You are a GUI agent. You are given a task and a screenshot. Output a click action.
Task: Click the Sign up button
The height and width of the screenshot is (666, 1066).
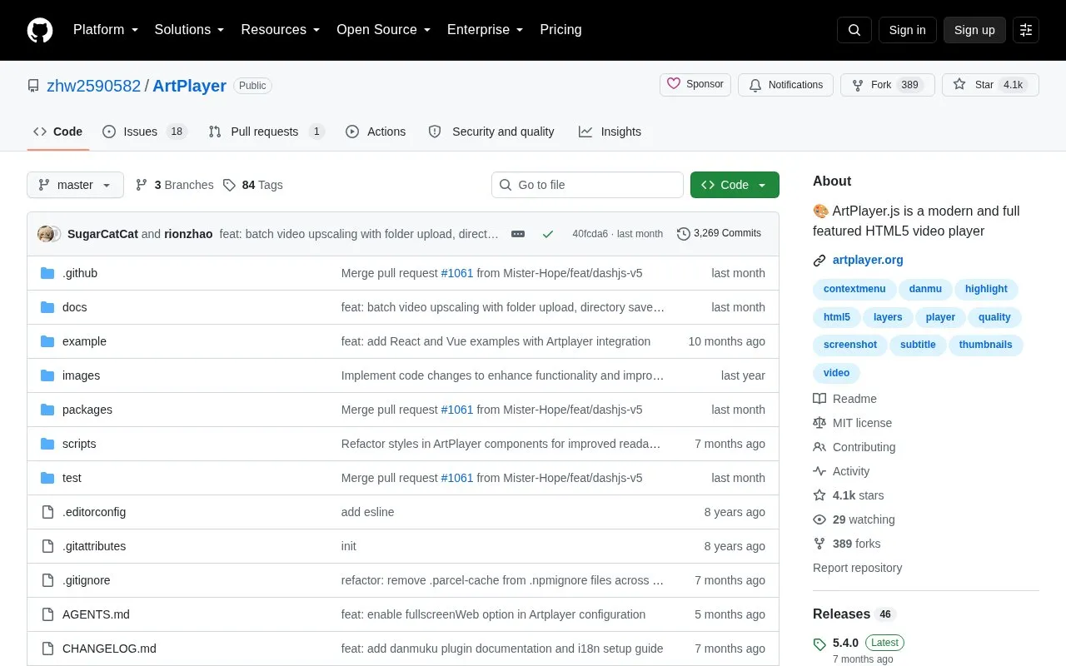pos(974,30)
